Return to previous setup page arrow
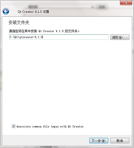The image size is (134, 148). click(6, 11)
